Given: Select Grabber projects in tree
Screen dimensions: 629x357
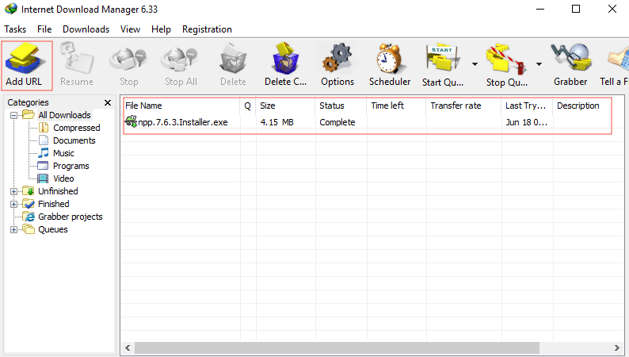Looking at the screenshot, I should (x=71, y=217).
